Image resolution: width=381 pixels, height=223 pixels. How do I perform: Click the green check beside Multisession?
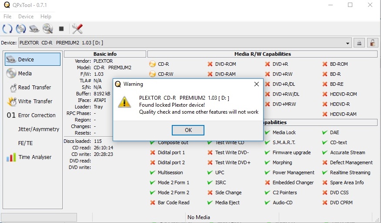click(x=152, y=172)
